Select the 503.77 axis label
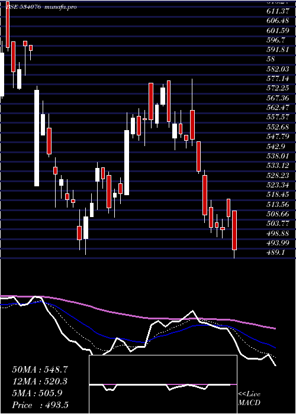 (x=278, y=224)
